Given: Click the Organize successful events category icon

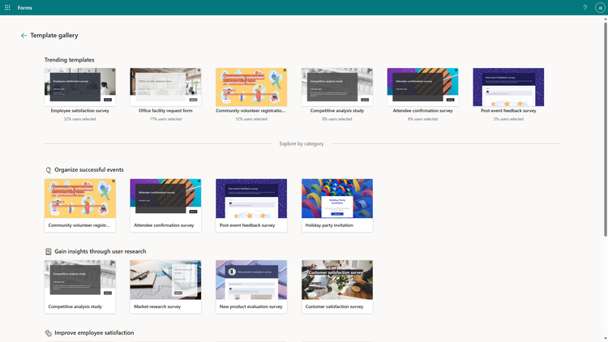Looking at the screenshot, I should [x=48, y=170].
